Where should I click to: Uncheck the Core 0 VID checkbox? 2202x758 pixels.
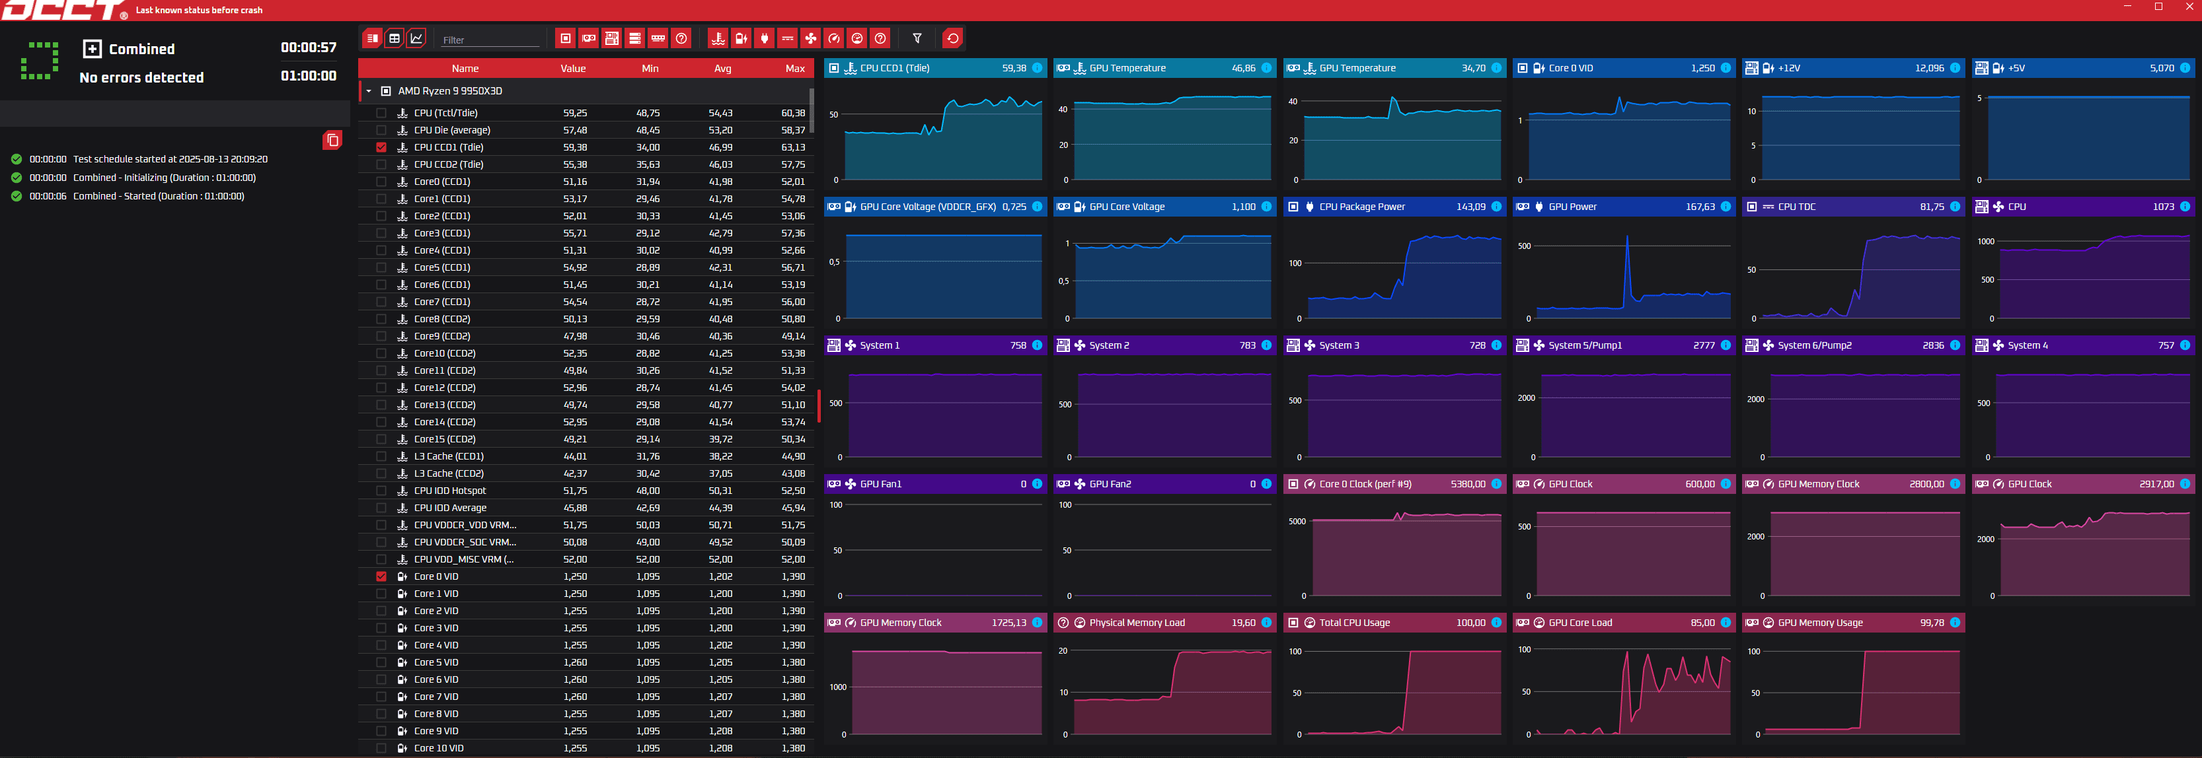pos(381,577)
